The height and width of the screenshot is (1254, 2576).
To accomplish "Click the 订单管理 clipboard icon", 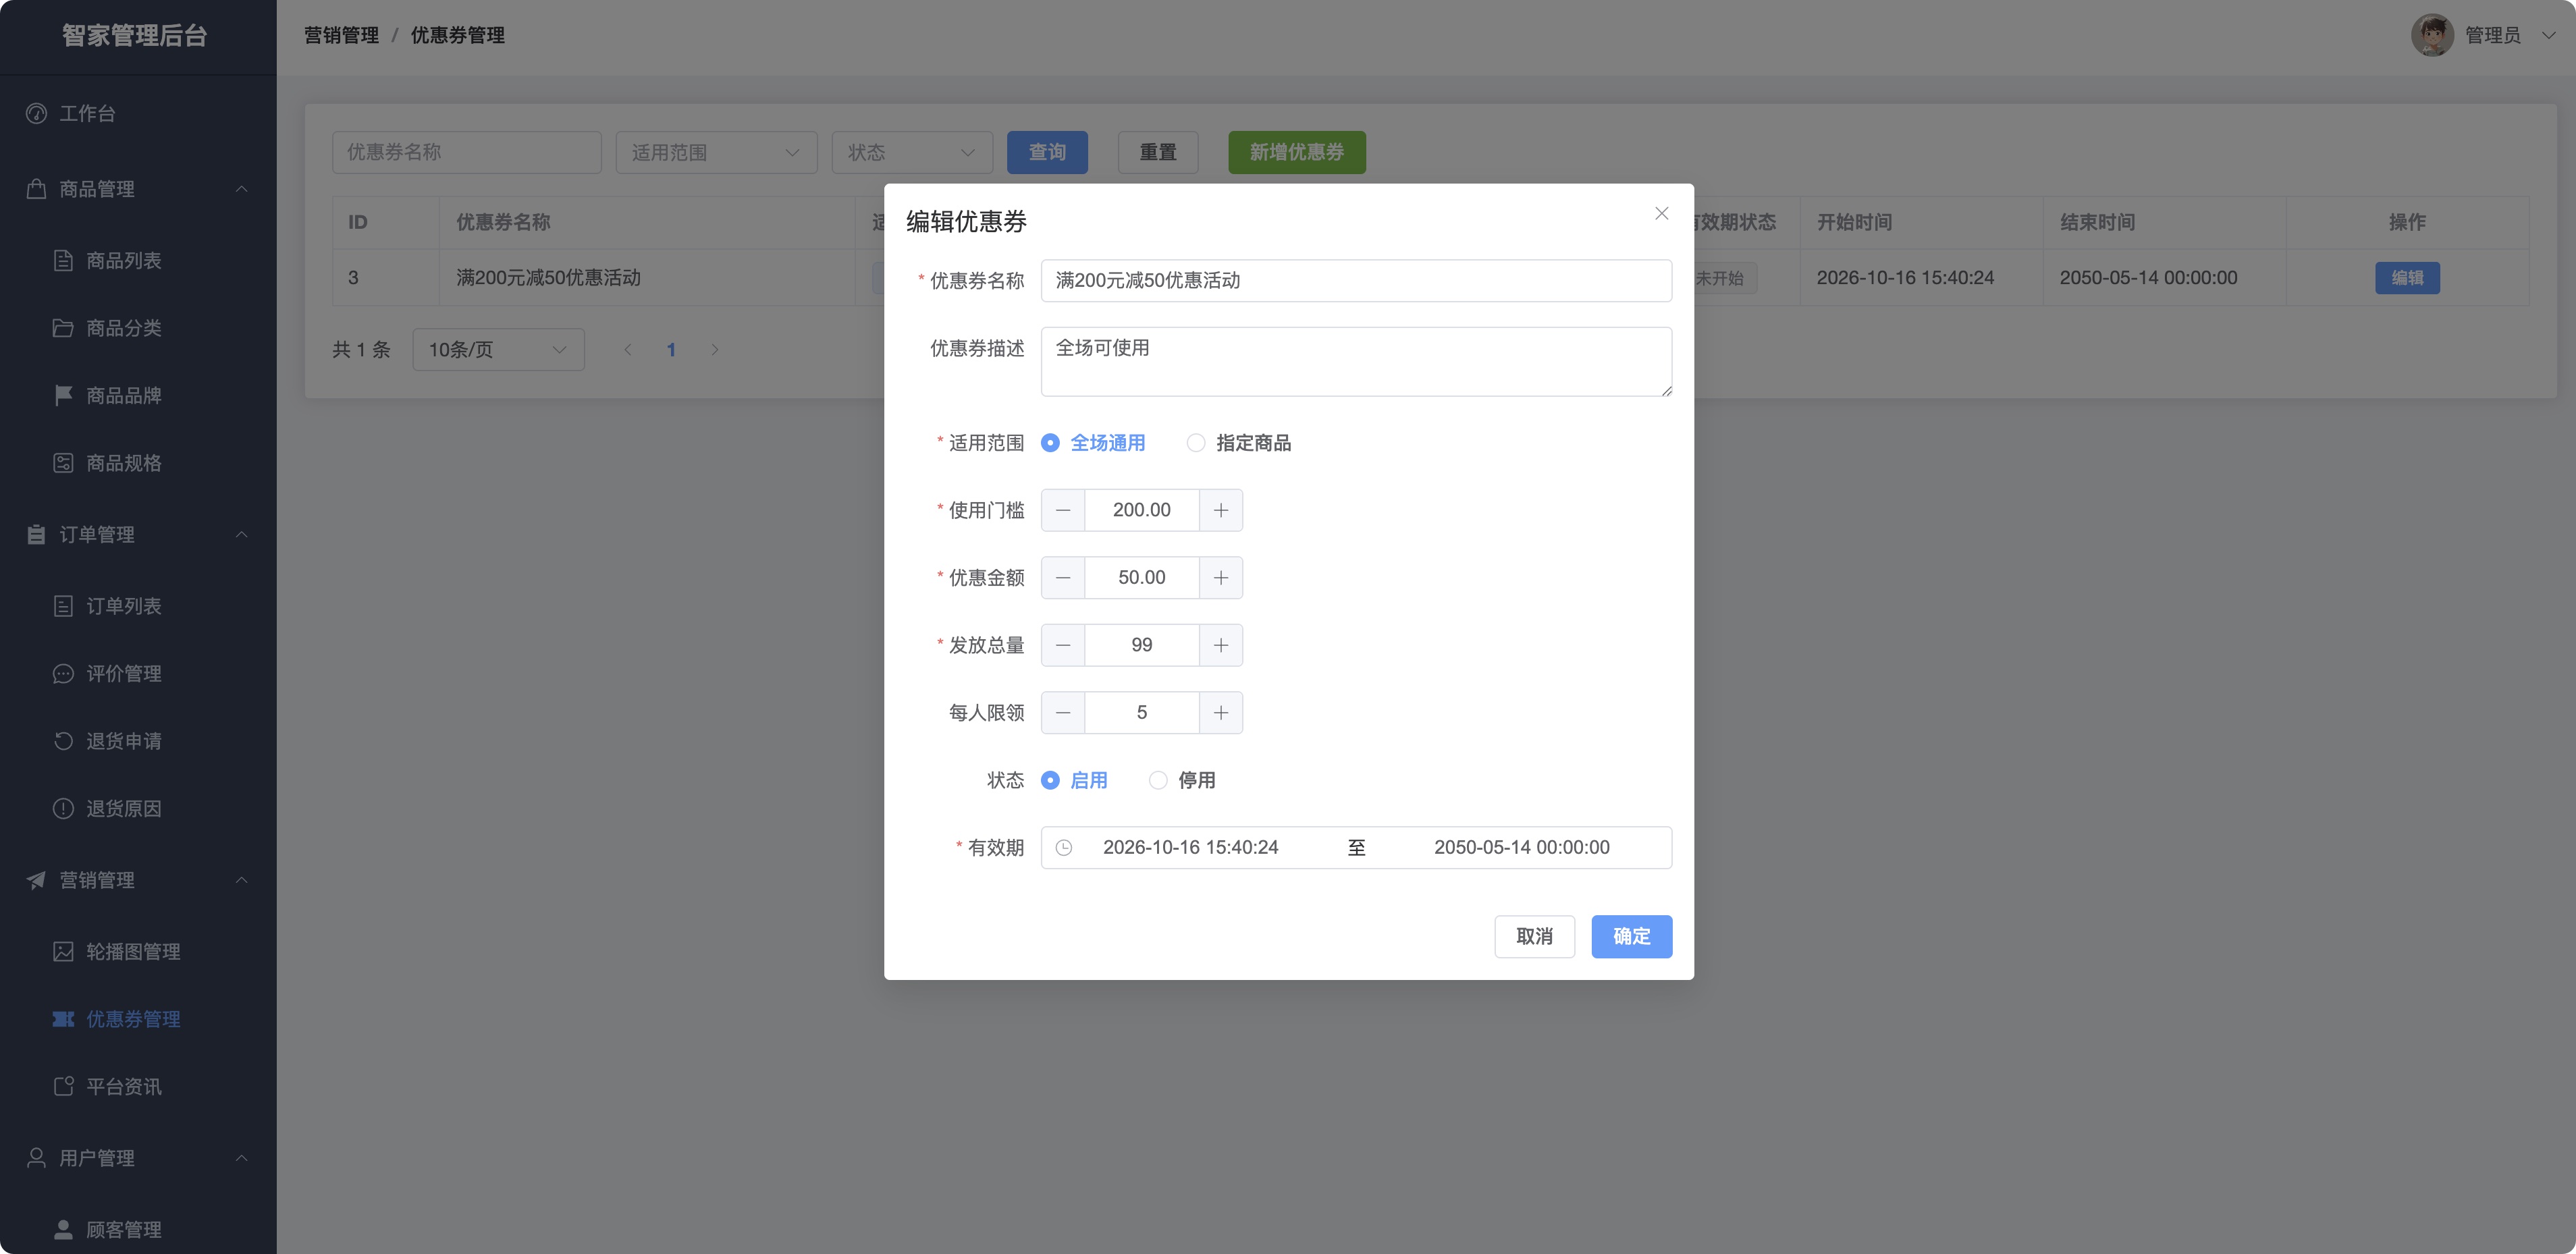I will click(36, 534).
